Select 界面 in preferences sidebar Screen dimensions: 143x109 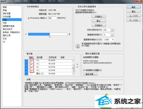tap(5, 10)
